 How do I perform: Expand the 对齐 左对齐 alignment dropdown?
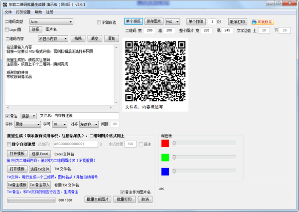coord(88,124)
